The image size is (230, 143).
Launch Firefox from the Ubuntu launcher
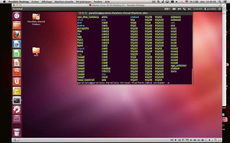(17, 35)
